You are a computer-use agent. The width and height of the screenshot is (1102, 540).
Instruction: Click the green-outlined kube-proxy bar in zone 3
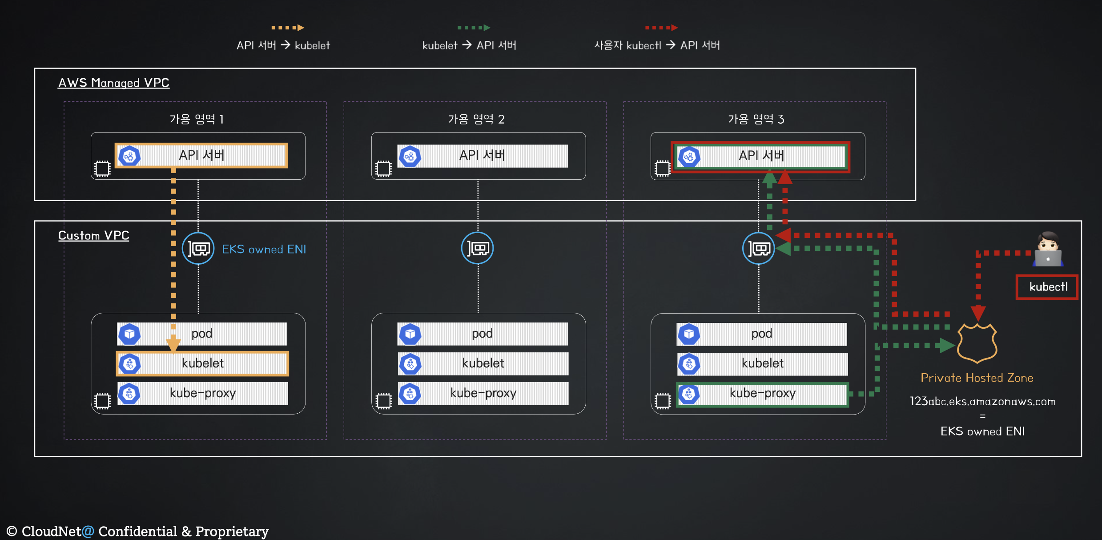(762, 394)
